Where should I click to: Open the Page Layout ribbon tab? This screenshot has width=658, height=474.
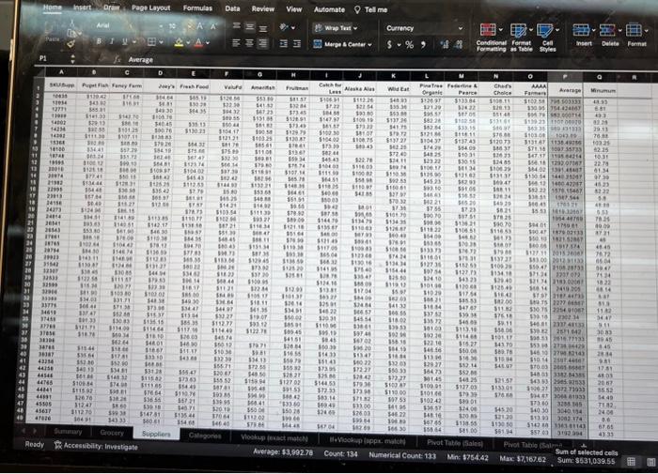click(x=150, y=8)
